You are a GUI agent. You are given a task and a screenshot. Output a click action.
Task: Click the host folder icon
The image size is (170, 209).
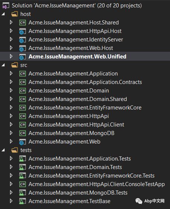click(14, 14)
